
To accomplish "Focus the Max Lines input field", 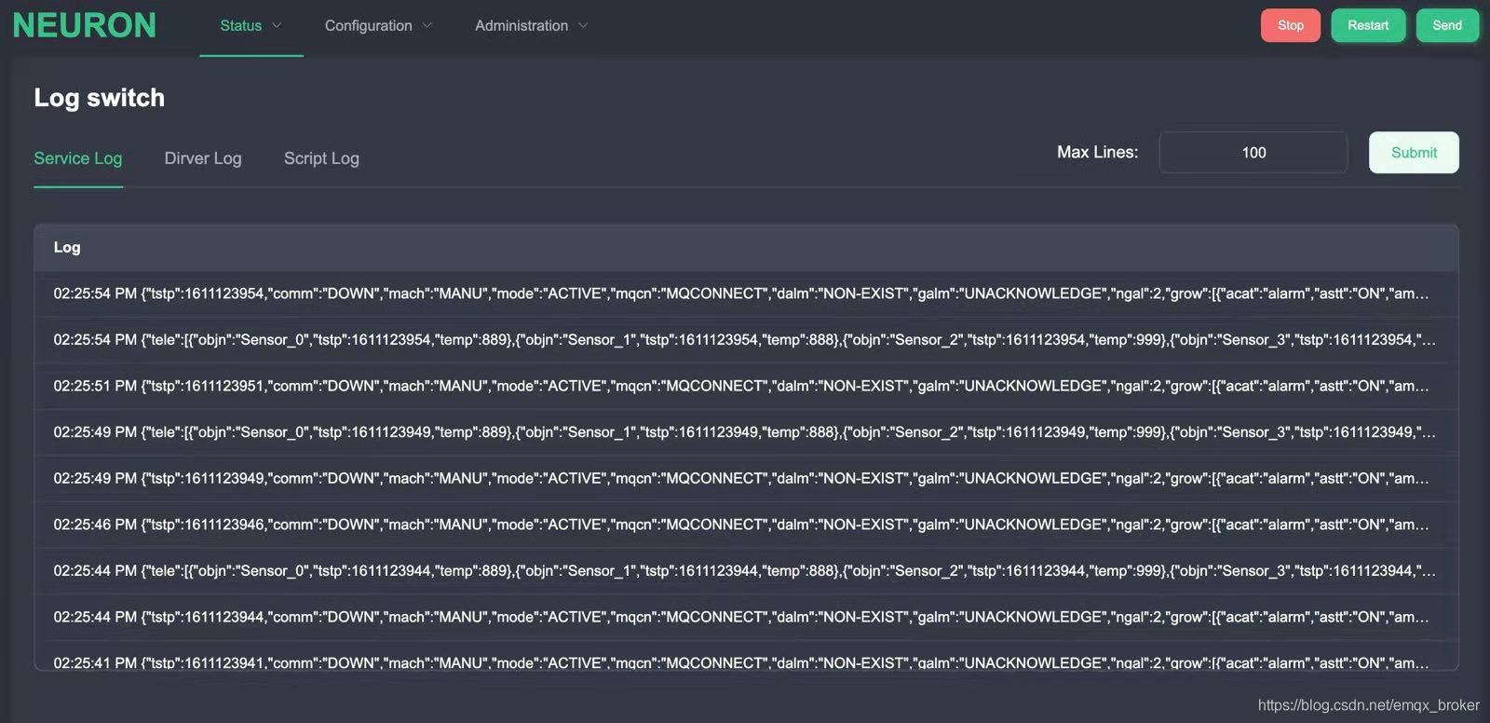I will 1253,153.
